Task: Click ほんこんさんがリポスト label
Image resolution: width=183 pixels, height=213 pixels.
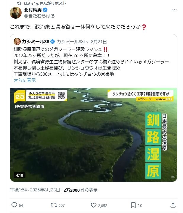Action: (45, 3)
